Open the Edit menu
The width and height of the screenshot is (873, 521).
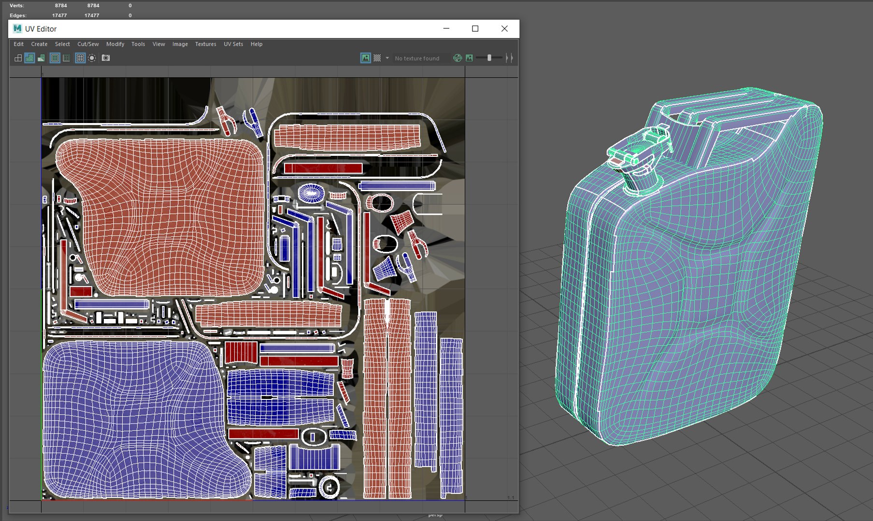tap(18, 44)
